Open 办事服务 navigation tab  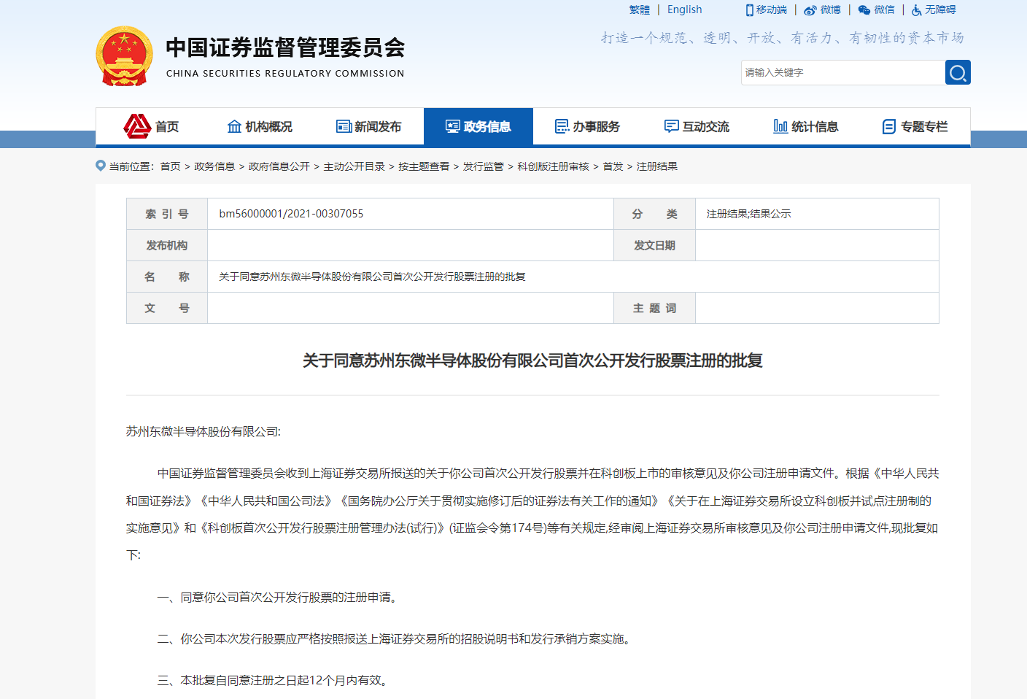[588, 127]
